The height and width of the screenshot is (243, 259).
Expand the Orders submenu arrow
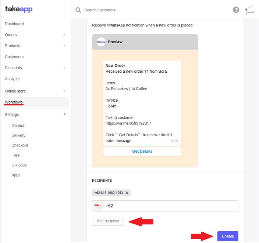tap(65, 35)
